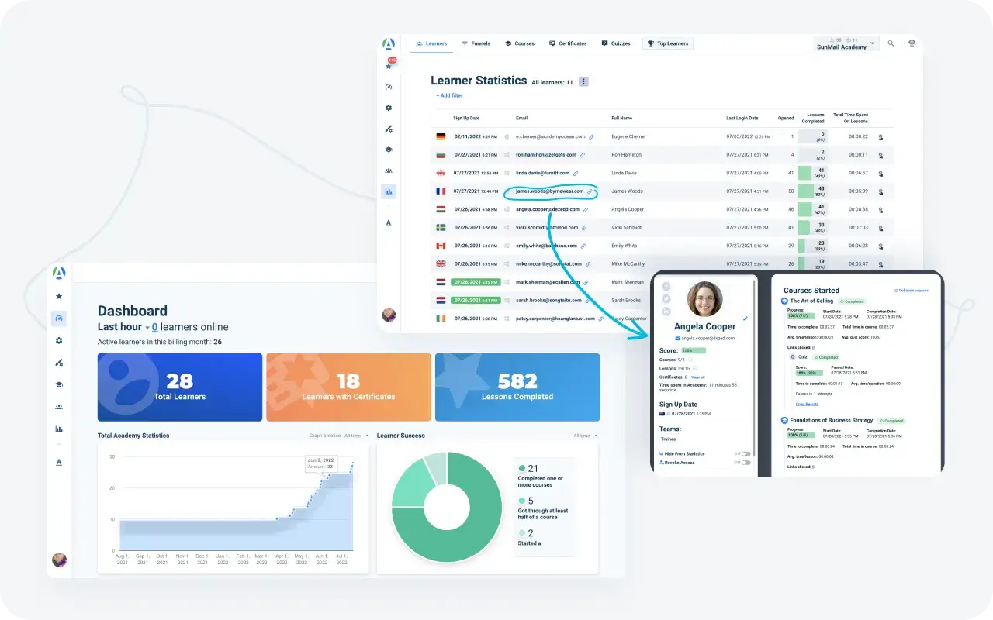Collapse courses in Courses Started panel
This screenshot has width=993, height=620.
912,291
